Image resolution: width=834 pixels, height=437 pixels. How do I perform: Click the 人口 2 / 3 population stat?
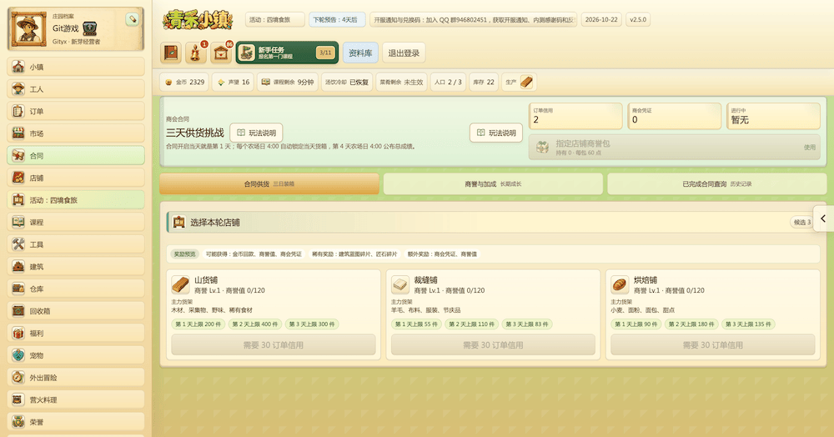(448, 82)
